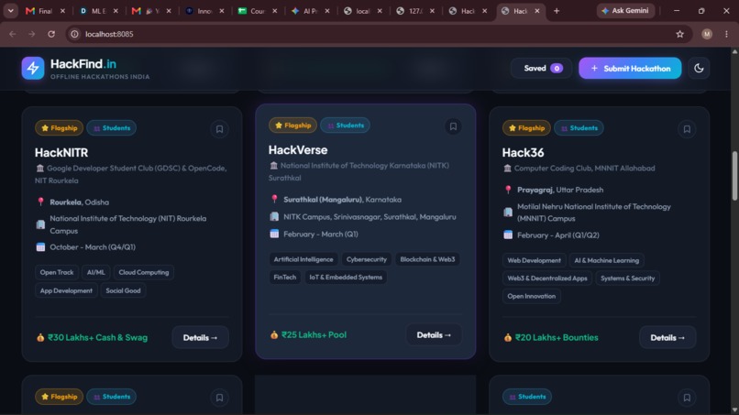Go back in browser history
739x415 pixels.
pos(13,34)
